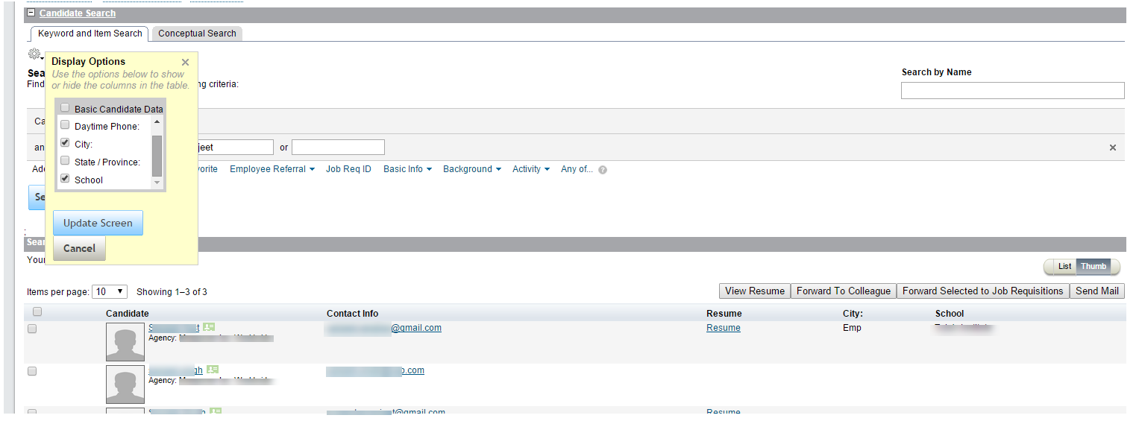This screenshot has width=1142, height=421.
Task: Switch results to Thumb view
Action: tap(1094, 267)
